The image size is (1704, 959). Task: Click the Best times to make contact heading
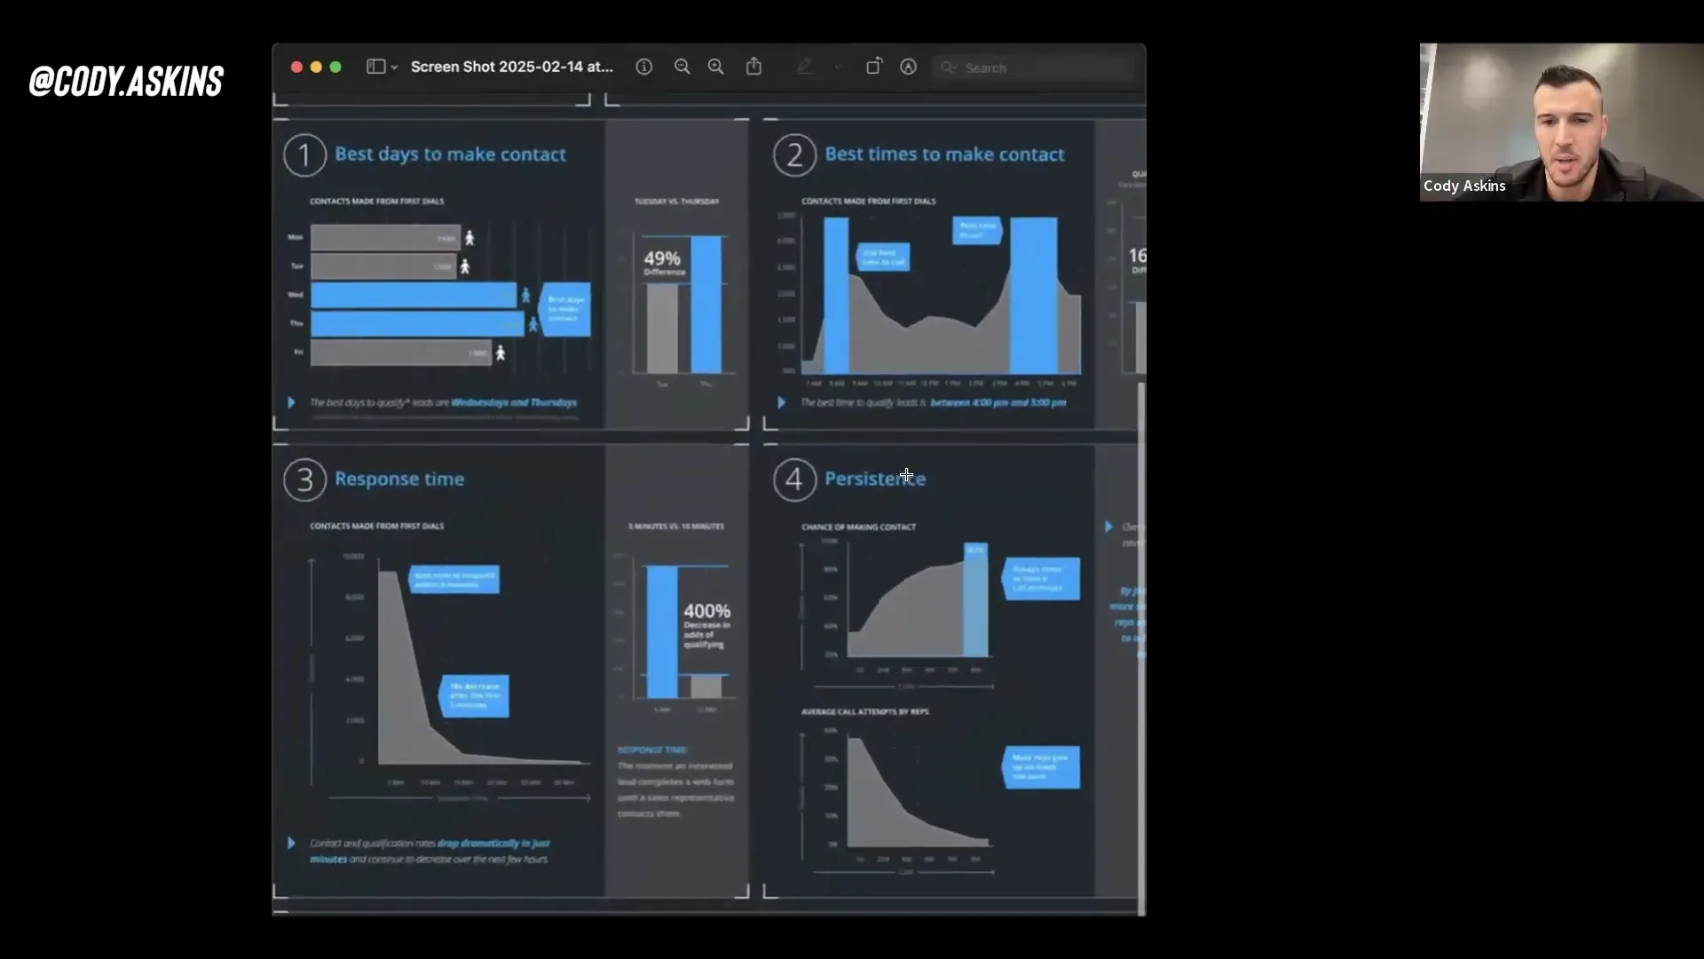pos(943,154)
